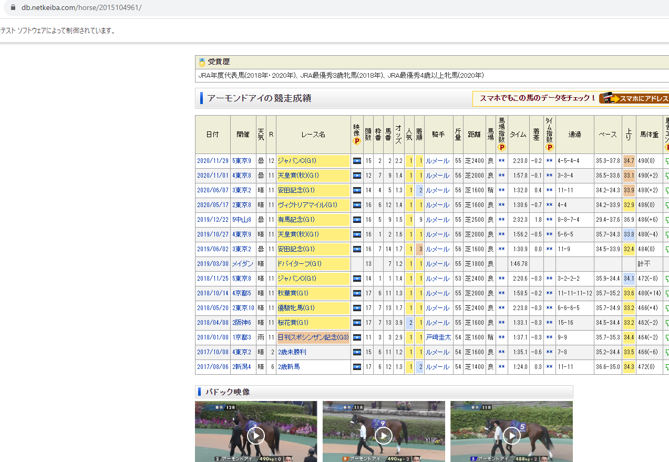The image size is (669, 462).
Task: Click the video icon in 桜花賞(G1) row
Action: 357,323
